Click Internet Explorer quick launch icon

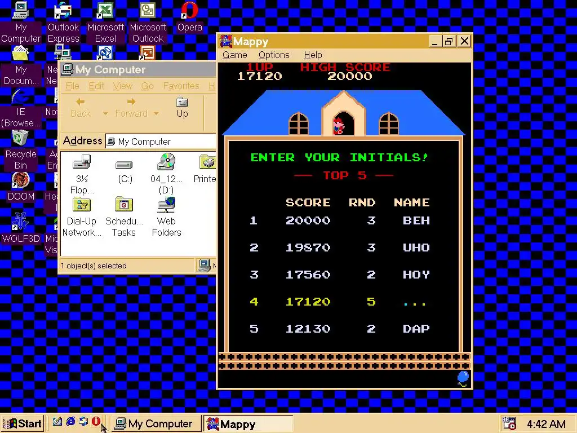click(x=70, y=422)
